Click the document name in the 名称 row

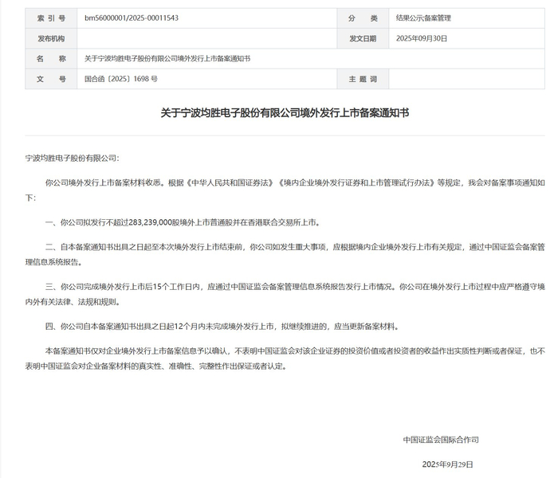point(167,59)
